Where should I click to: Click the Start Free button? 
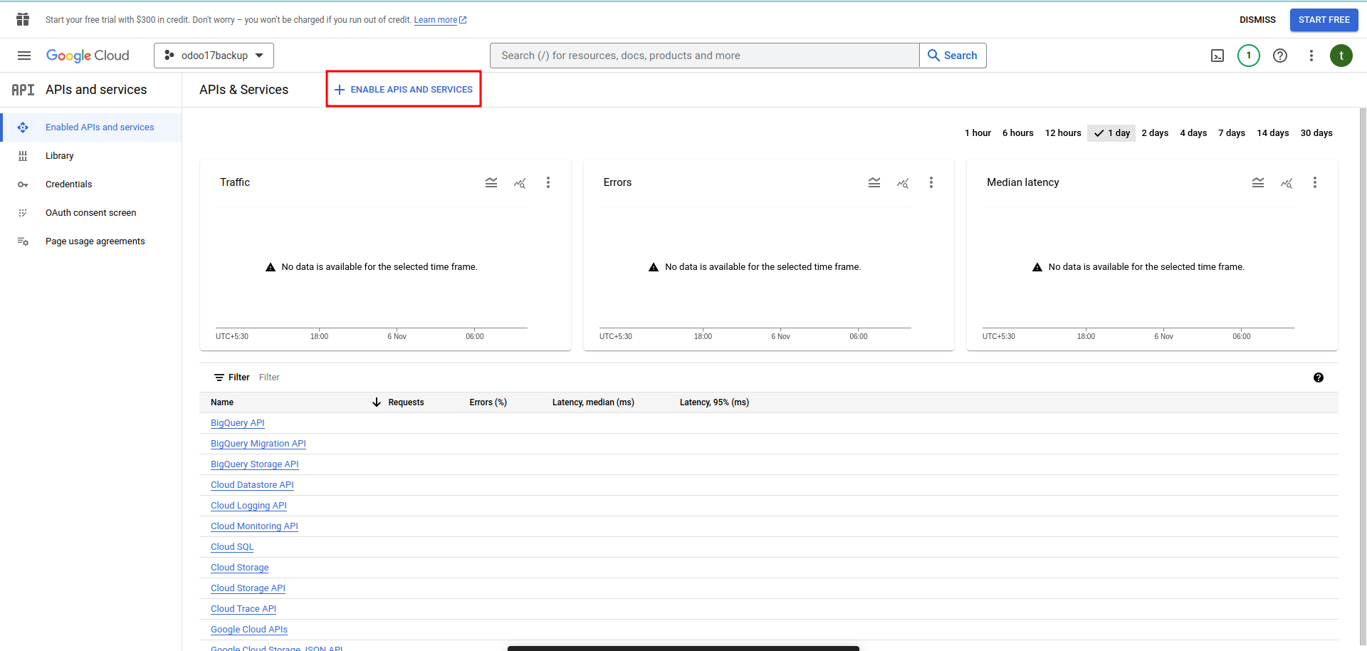tap(1324, 20)
